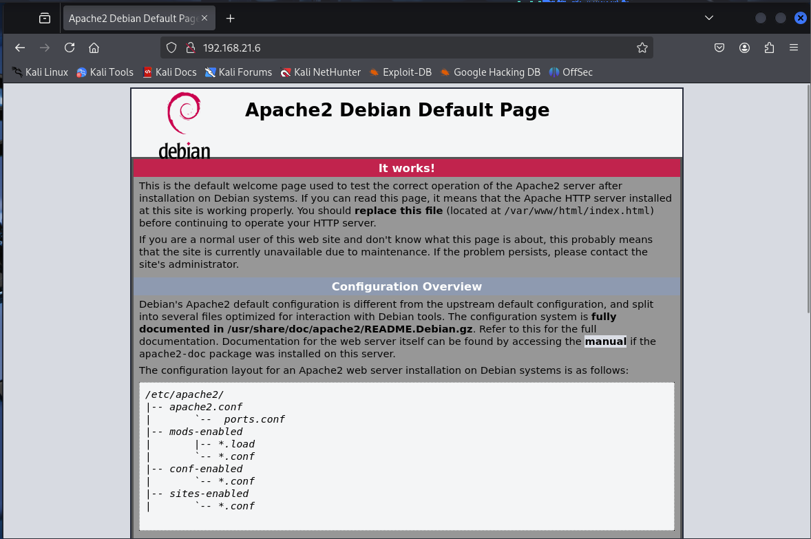Click the /etc/apache2/ tree root text
811x539 pixels.
(184, 394)
